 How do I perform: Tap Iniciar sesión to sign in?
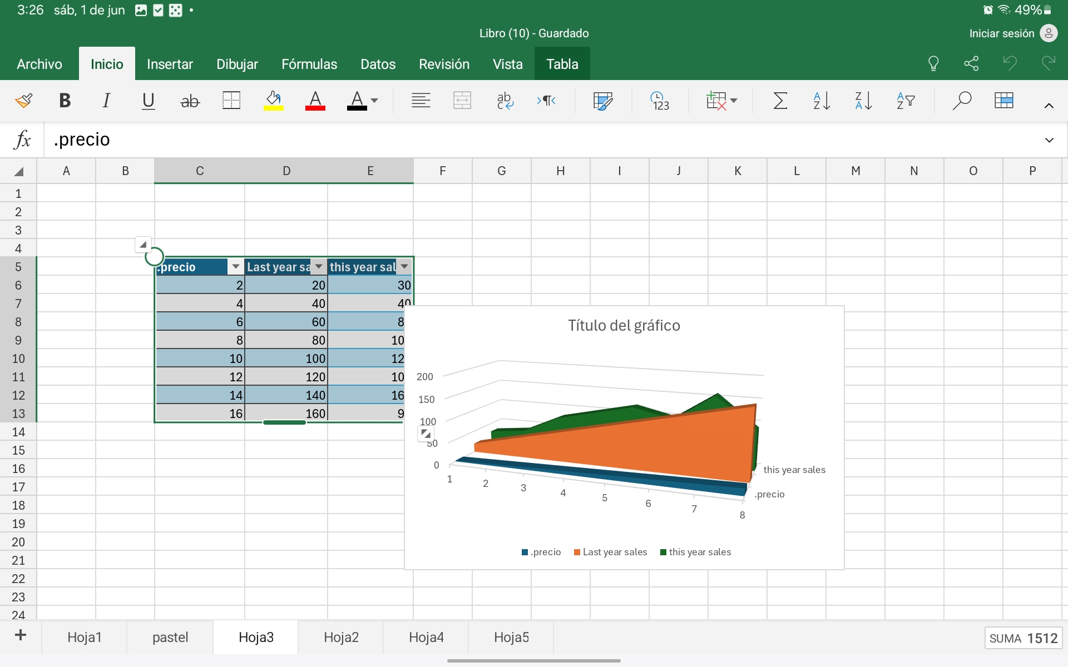[x=1001, y=33]
